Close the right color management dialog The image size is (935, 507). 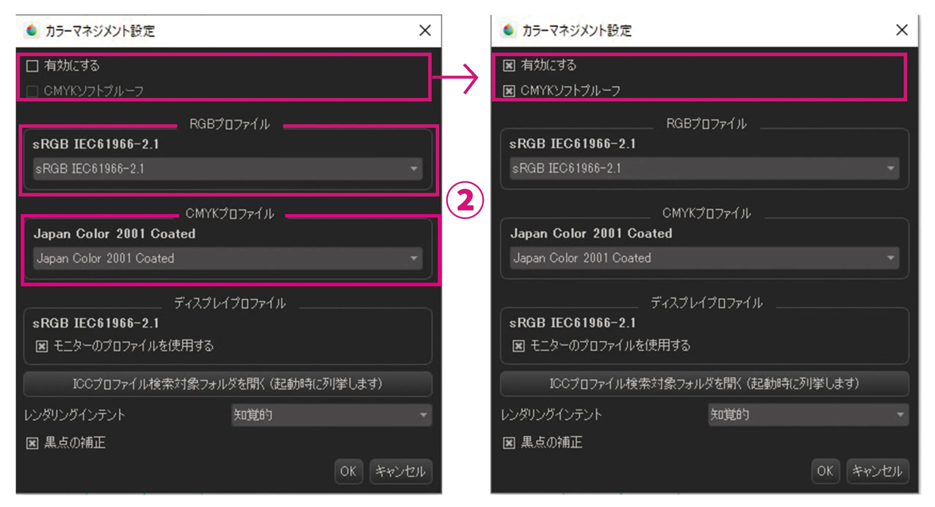point(902,30)
